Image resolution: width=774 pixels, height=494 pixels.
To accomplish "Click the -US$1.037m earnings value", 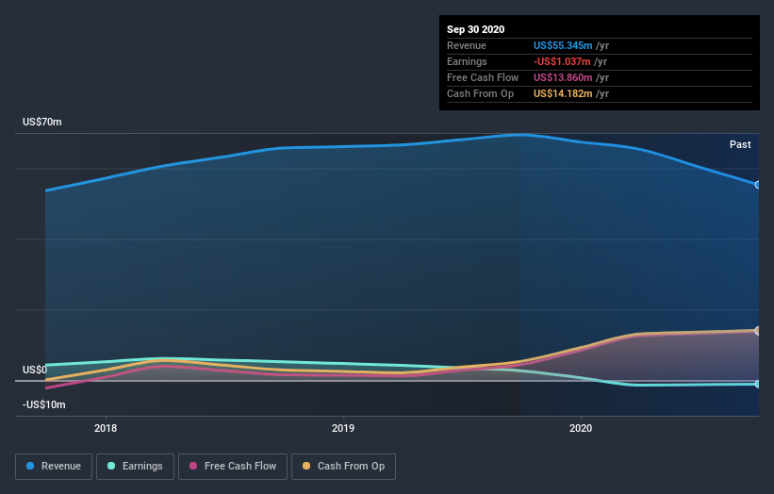I will click(x=562, y=61).
